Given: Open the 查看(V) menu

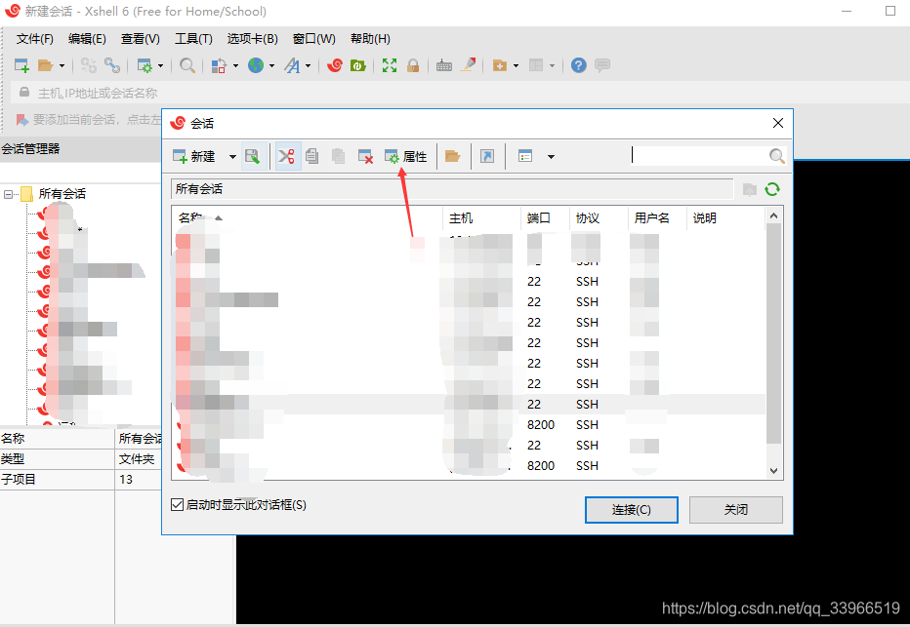Looking at the screenshot, I should pos(141,39).
